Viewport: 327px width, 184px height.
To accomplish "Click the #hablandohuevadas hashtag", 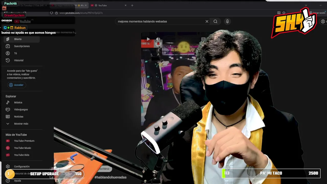I will (110, 177).
